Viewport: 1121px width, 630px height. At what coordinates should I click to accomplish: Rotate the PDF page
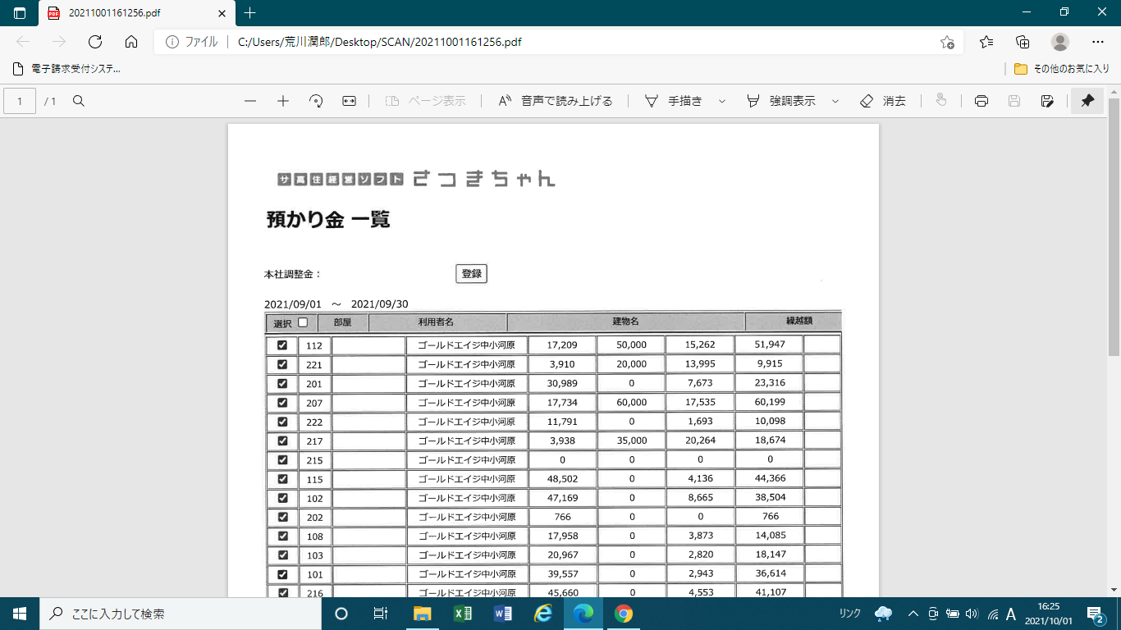[316, 101]
